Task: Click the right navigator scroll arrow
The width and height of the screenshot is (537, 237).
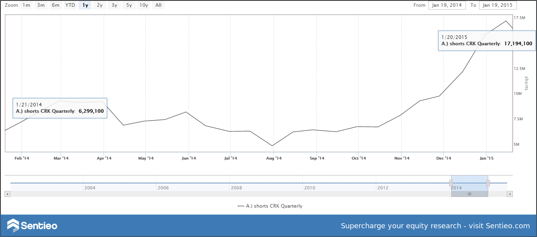Action: pos(510,194)
